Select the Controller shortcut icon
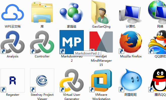166x100 pixels. [x=42, y=42]
